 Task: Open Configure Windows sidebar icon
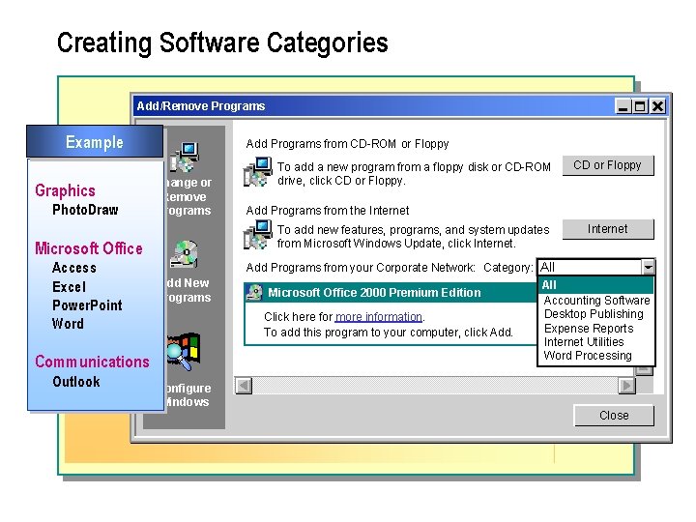184,352
